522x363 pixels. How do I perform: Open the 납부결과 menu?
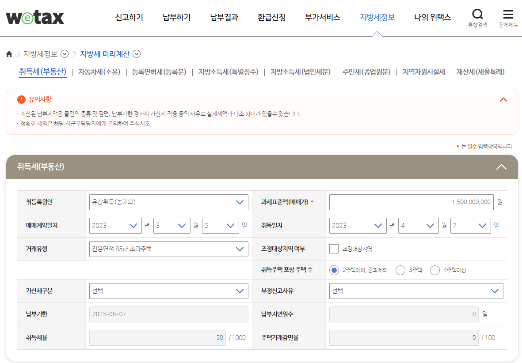[224, 17]
